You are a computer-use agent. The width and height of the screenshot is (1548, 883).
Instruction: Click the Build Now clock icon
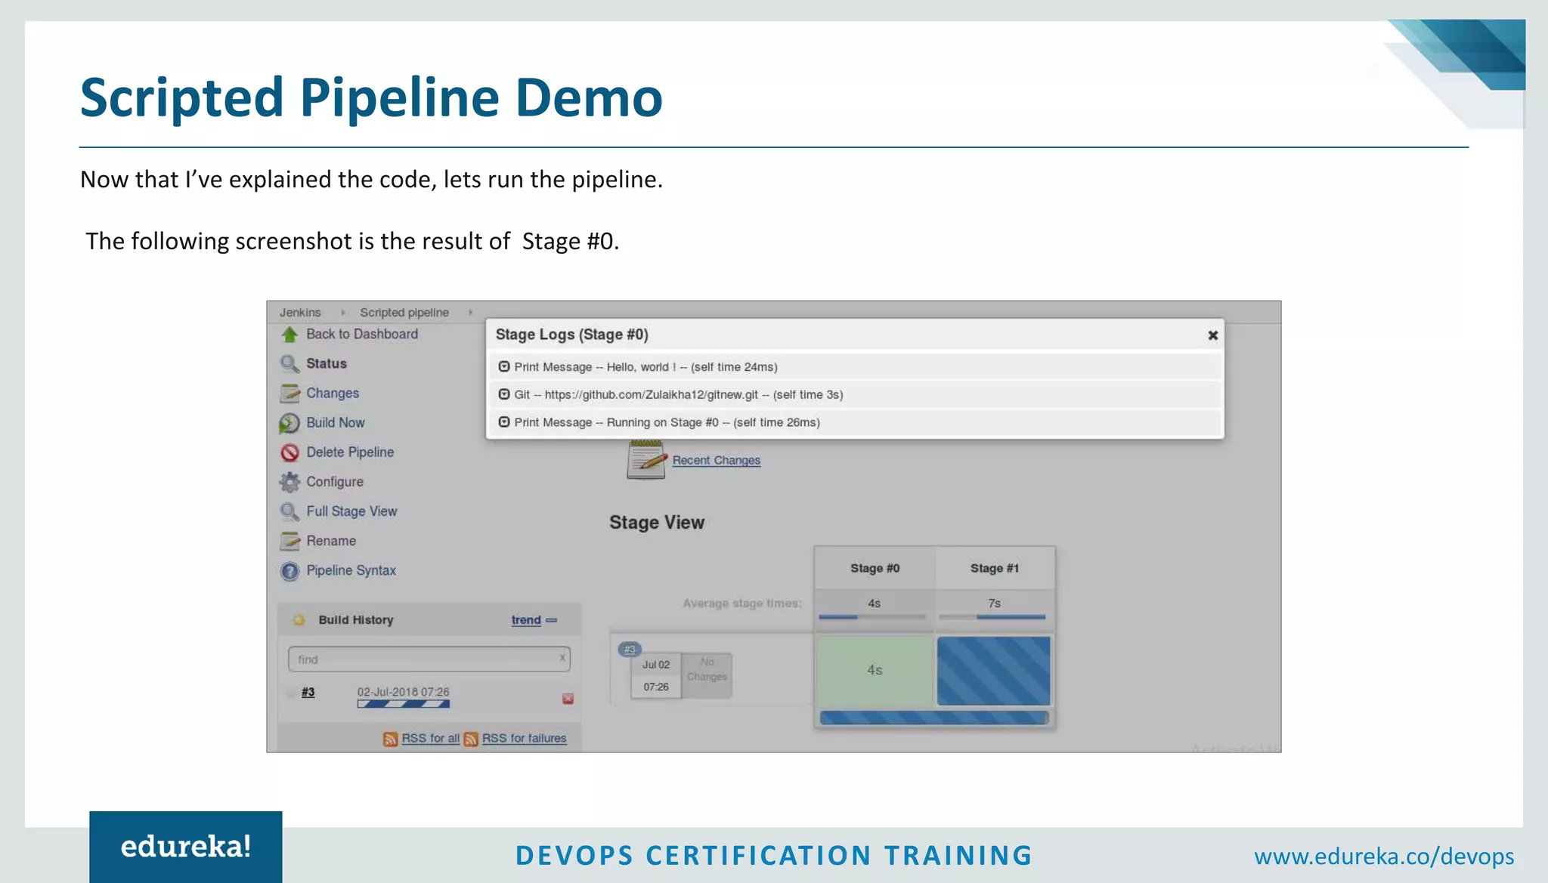(x=289, y=423)
